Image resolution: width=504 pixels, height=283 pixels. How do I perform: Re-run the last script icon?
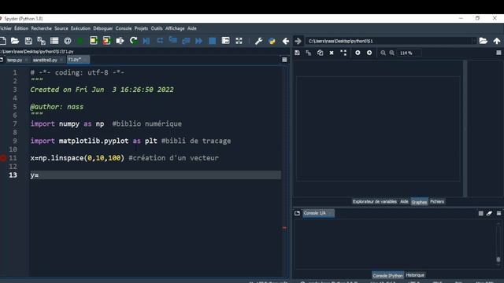133,41
